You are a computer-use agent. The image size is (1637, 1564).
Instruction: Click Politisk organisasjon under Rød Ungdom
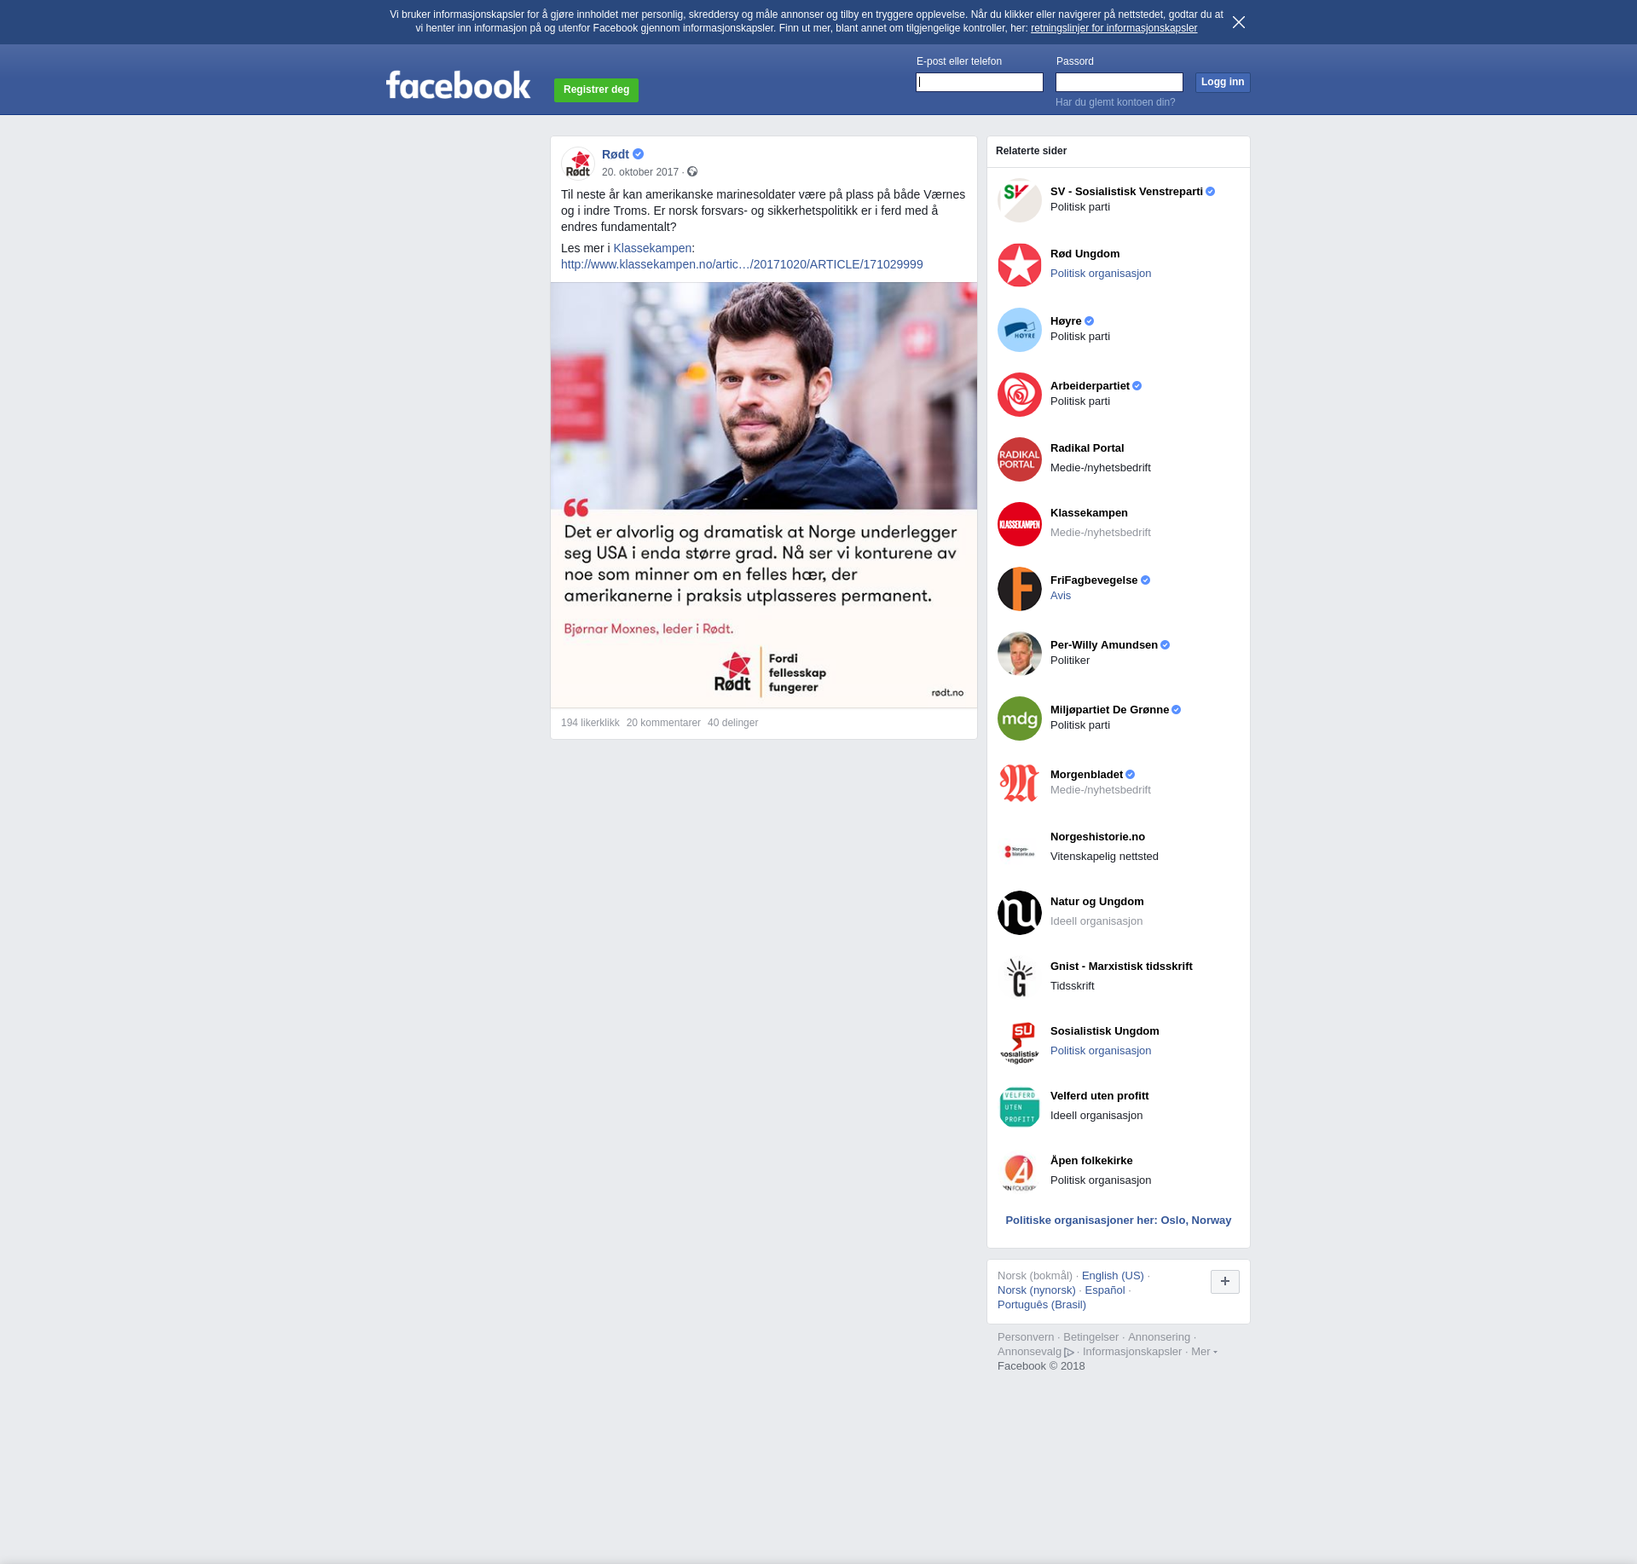point(1101,274)
